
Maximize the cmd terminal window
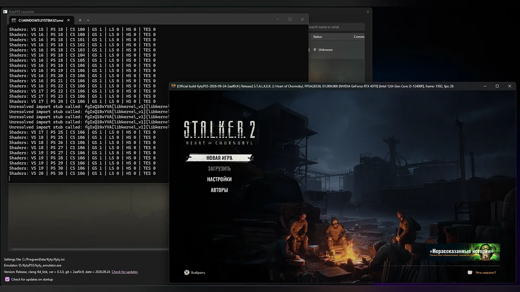[x=290, y=19]
